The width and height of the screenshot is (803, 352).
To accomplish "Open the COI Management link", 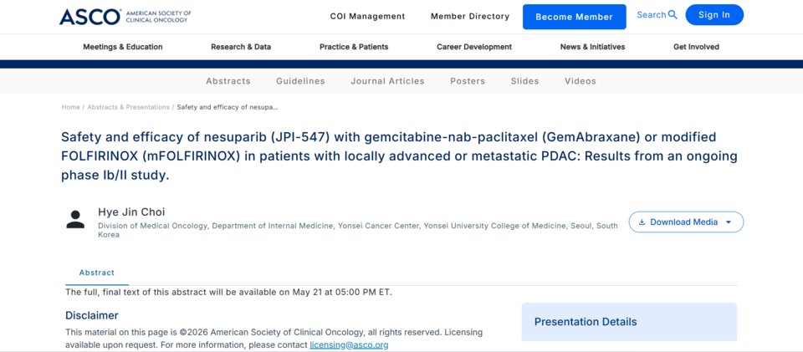I will pyautogui.click(x=368, y=17).
